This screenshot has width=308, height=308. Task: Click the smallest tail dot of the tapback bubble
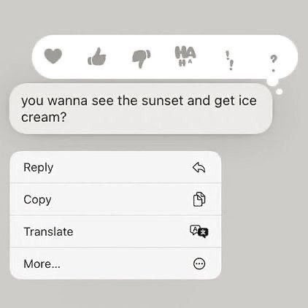point(280,91)
